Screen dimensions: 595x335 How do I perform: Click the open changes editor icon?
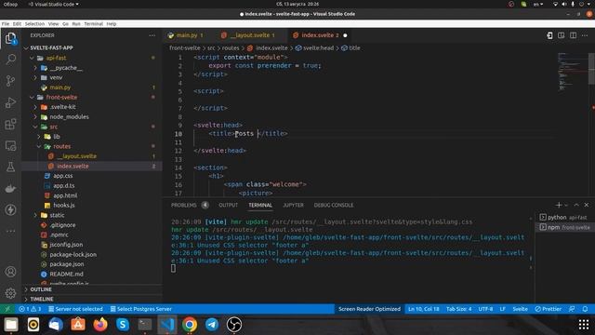(549, 35)
